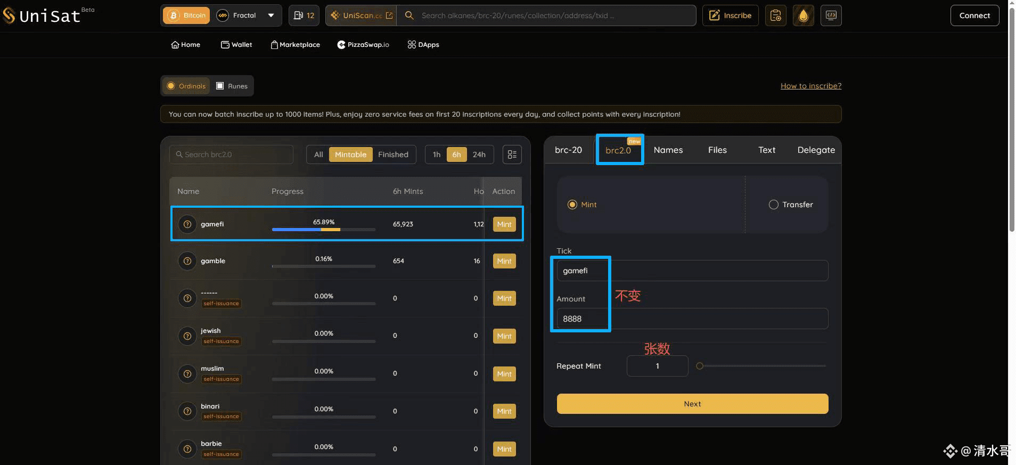The image size is (1016, 465).
Task: Click the question icon beside muslim
Action: [187, 374]
